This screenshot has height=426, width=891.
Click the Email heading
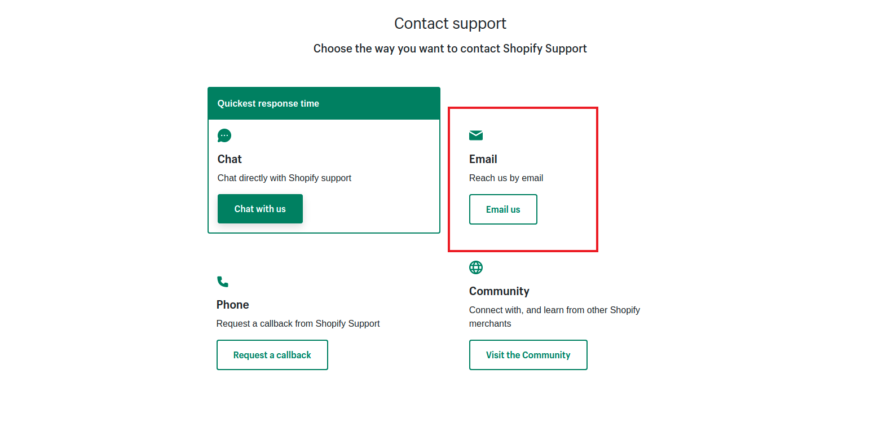[x=483, y=159]
